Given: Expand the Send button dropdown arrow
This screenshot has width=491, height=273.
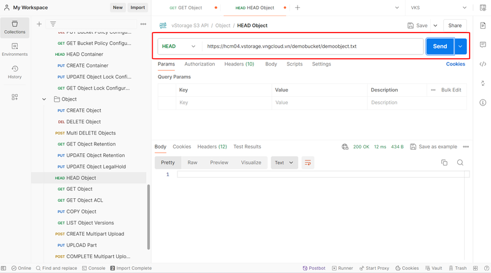Looking at the screenshot, I should point(461,47).
